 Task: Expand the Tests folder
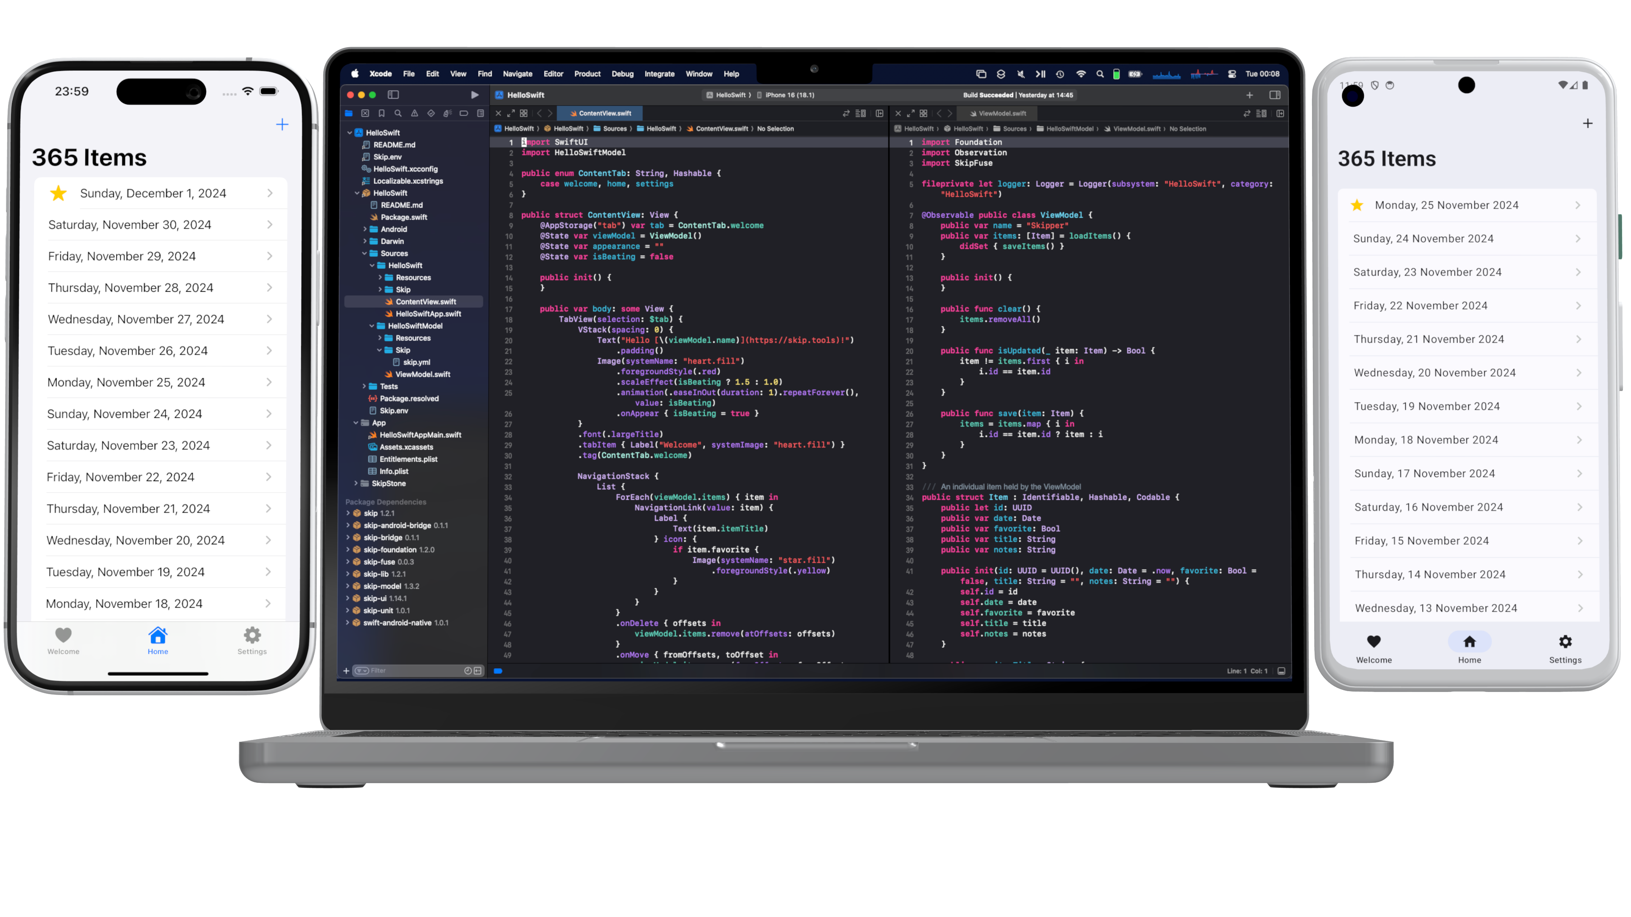[x=364, y=386]
